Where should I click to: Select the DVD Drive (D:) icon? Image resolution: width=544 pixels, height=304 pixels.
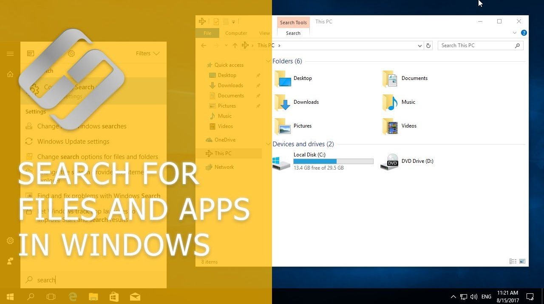(x=389, y=162)
